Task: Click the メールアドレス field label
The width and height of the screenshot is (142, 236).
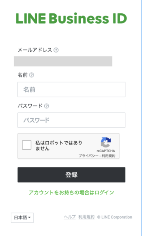Action: point(35,50)
